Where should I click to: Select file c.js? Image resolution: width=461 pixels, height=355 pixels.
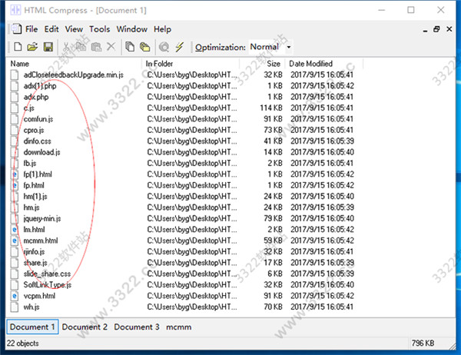pyautogui.click(x=29, y=108)
